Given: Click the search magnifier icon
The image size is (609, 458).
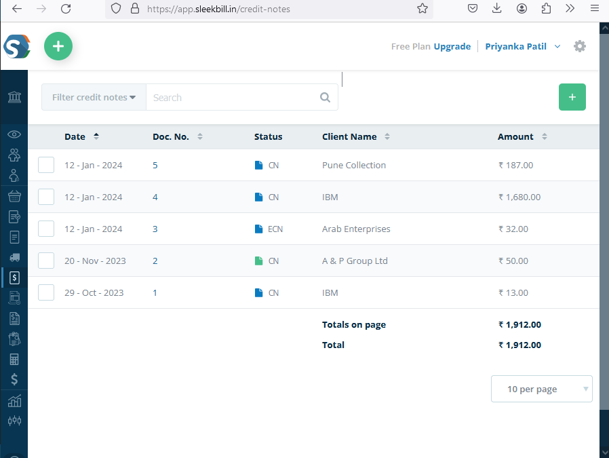Looking at the screenshot, I should point(326,97).
